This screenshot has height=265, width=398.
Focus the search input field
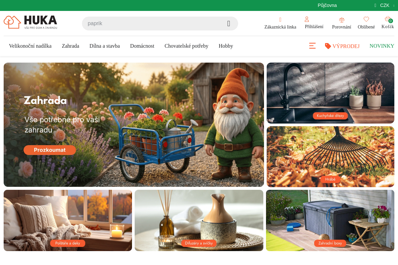coord(153,24)
